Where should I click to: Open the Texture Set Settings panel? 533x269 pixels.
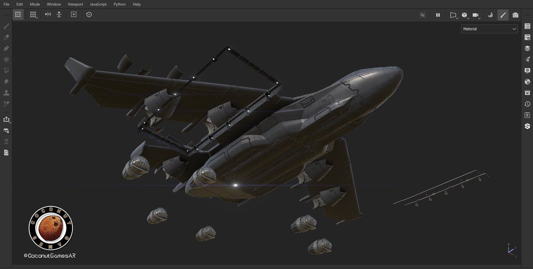tap(527, 37)
